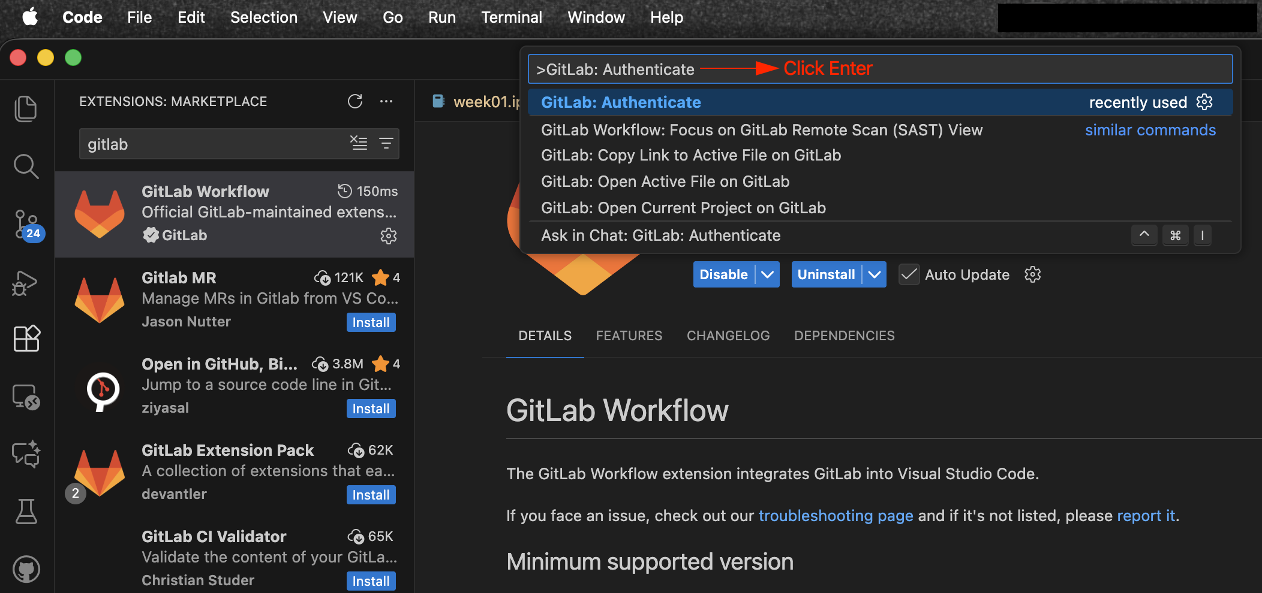The image size is (1262, 593).
Task: Toggle the Auto Update checkbox
Action: 909,275
